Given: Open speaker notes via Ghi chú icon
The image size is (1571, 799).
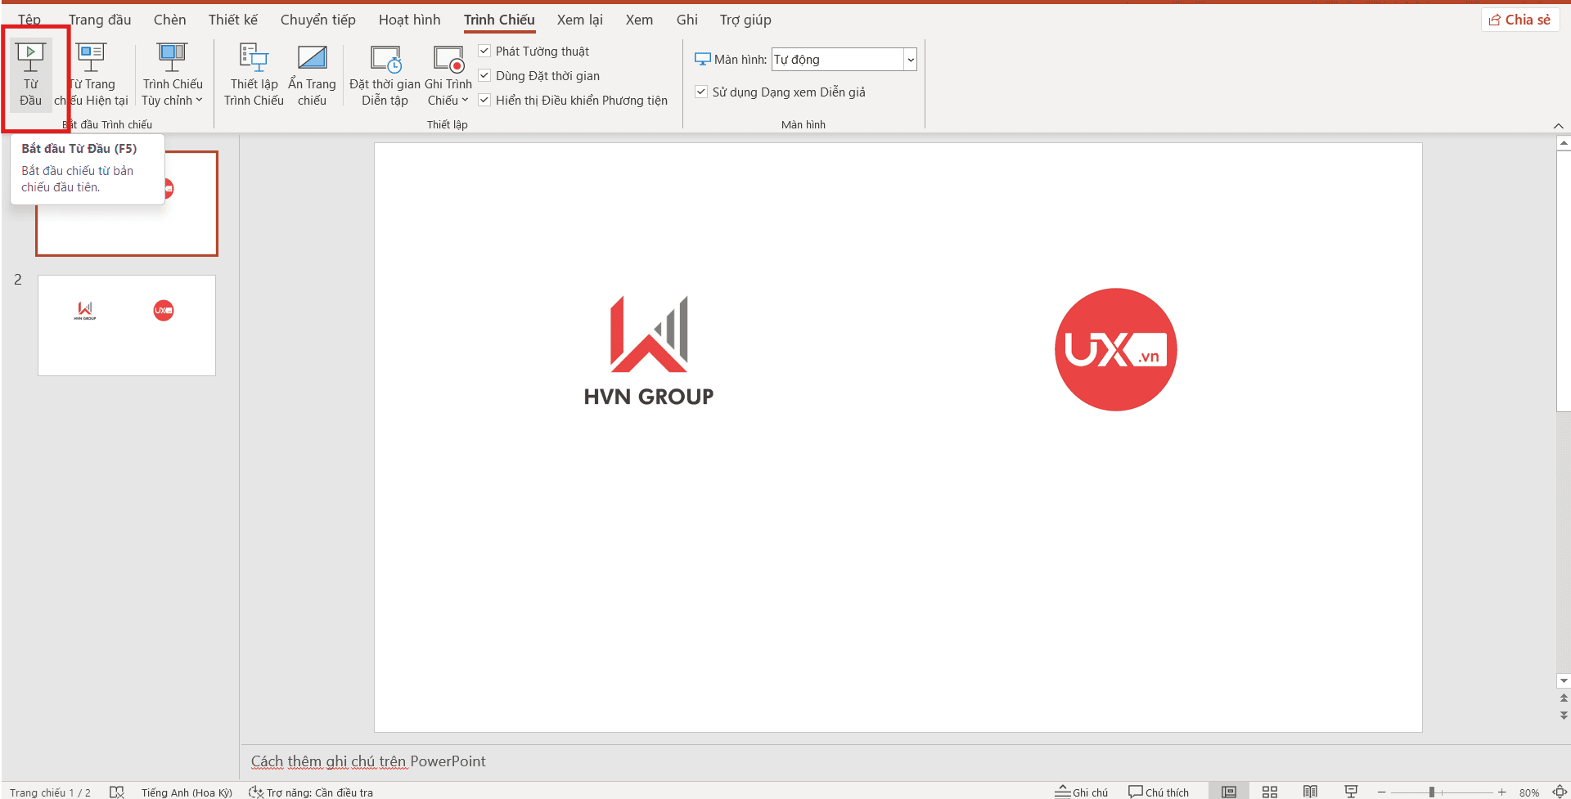Looking at the screenshot, I should (x=1082, y=791).
